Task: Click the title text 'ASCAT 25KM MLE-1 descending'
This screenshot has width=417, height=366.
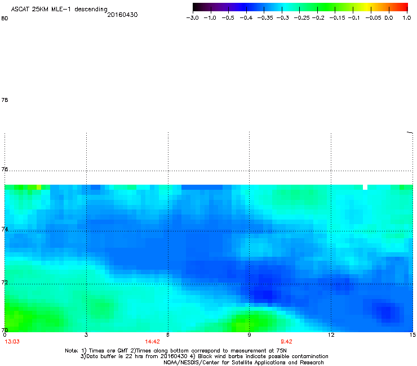Action: coord(59,10)
